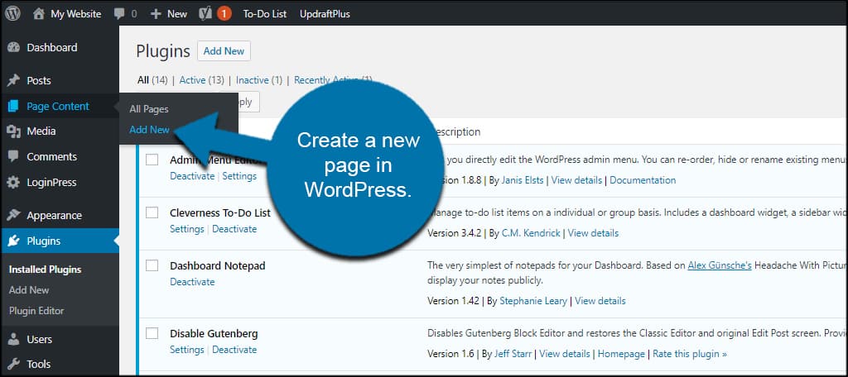Open the Yoast SEO icon in admin bar

click(x=205, y=14)
